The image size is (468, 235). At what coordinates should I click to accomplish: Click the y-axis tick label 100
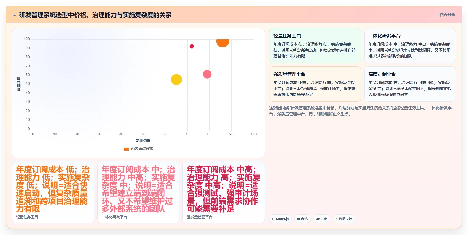tap(27, 39)
